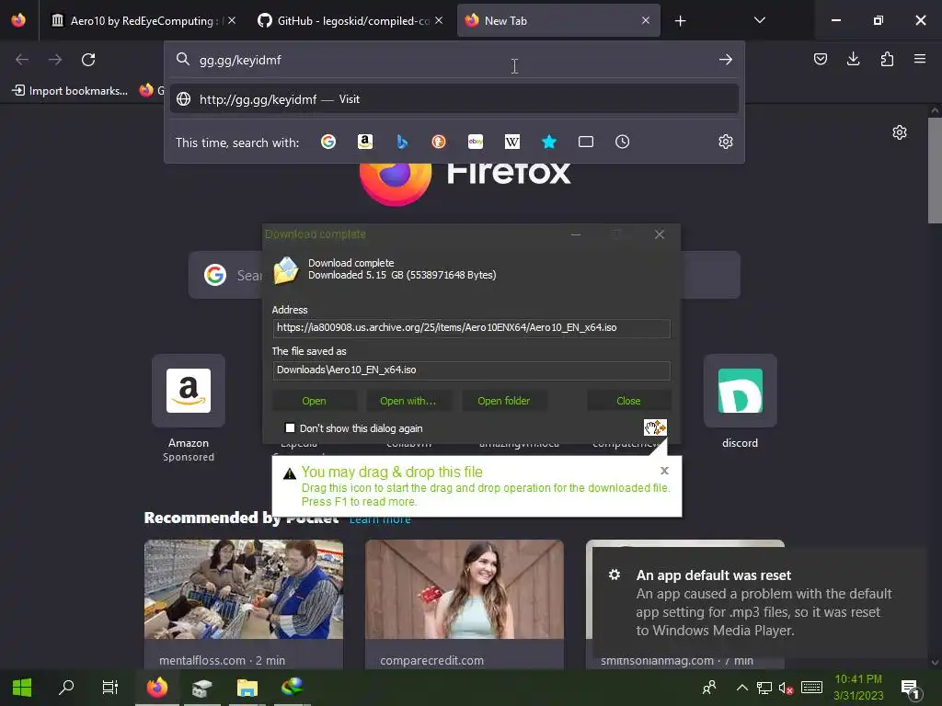Reload the current page
The width and height of the screenshot is (942, 706).
tap(88, 60)
